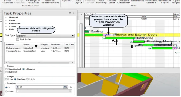Collapse the Risk section
Image resolution: width=181 pixels, height=97 pixels.
pos(6,30)
